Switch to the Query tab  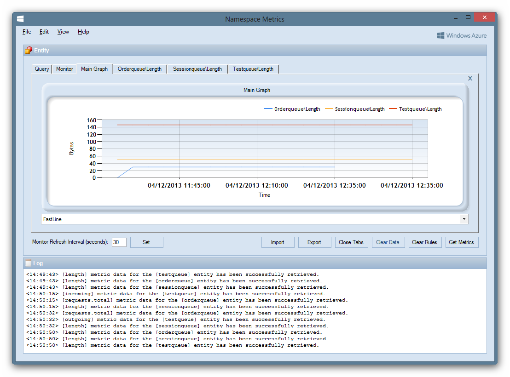click(42, 69)
